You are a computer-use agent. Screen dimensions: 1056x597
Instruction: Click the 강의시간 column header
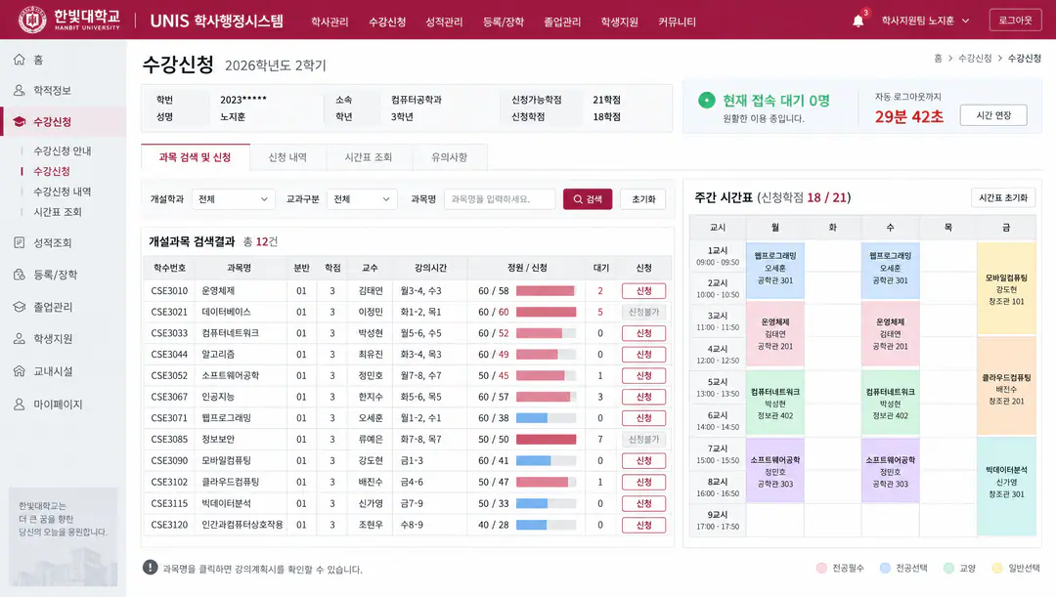[431, 268]
